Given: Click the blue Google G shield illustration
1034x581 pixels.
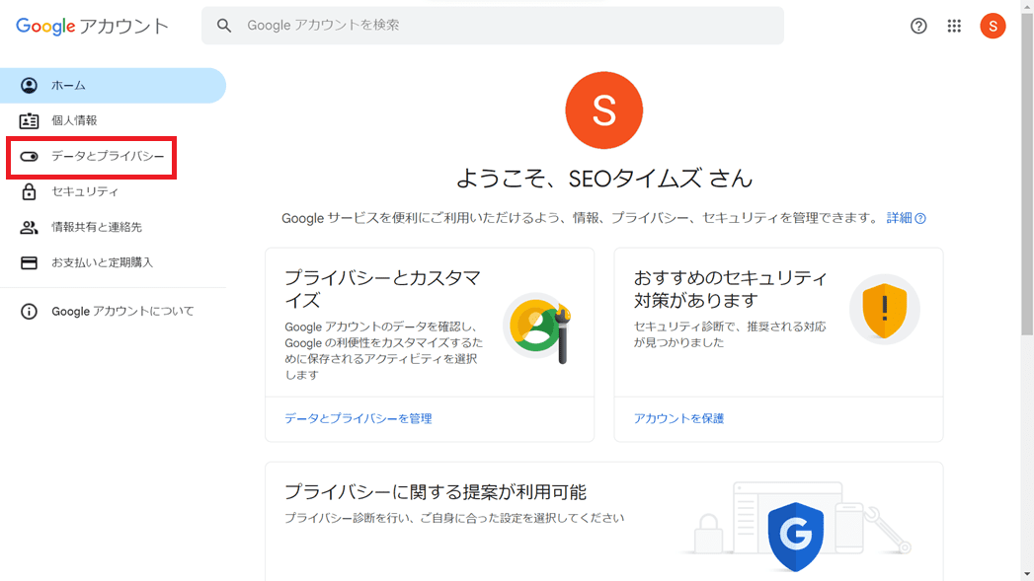Looking at the screenshot, I should (795, 537).
